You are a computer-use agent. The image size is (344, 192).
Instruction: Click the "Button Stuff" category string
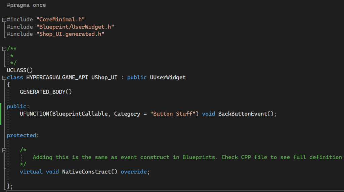tap(174, 114)
